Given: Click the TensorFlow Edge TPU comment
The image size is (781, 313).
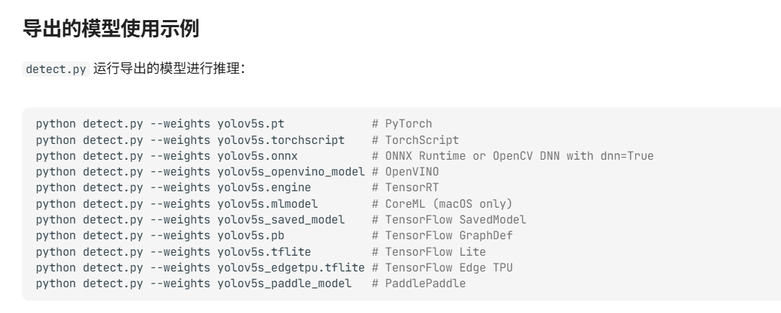Looking at the screenshot, I should click(x=442, y=268).
